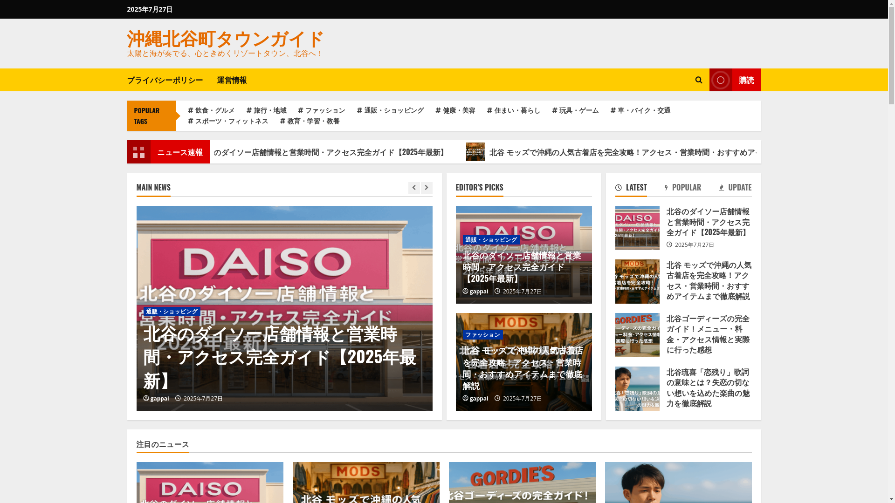Select the 健康・美容 tag
The height and width of the screenshot is (503, 895).
click(x=455, y=110)
